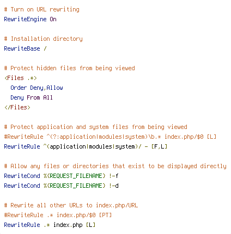Click the '# Turn on URL rewriting' comment

pos(42,9)
